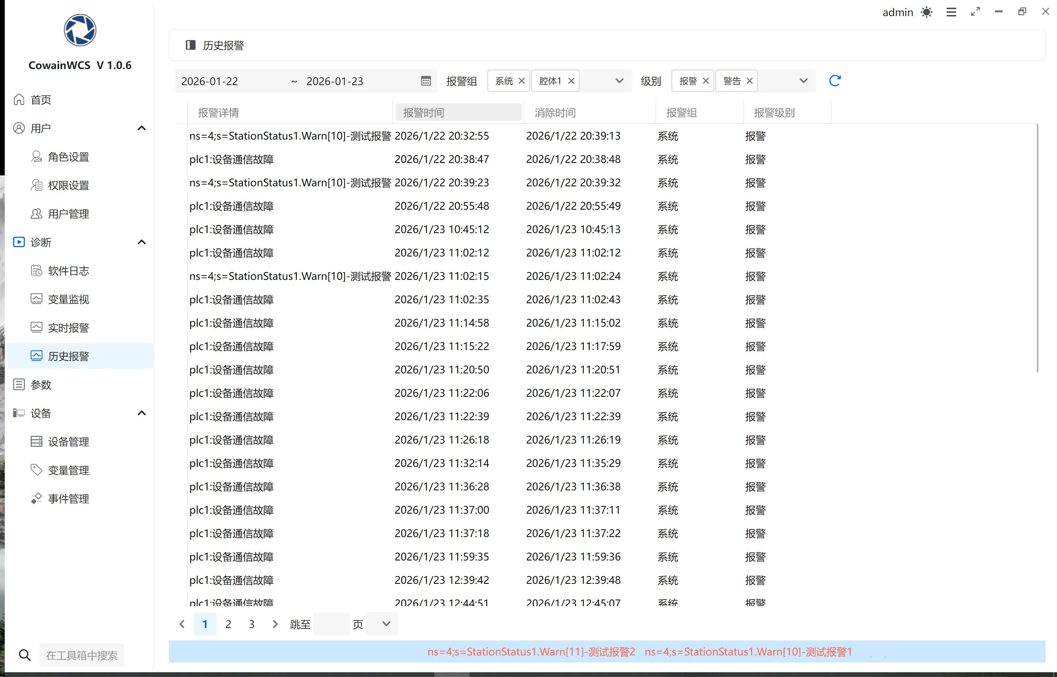Open 变量监视 in the sidebar
Viewport: 1057px width, 677px height.
[x=69, y=299]
